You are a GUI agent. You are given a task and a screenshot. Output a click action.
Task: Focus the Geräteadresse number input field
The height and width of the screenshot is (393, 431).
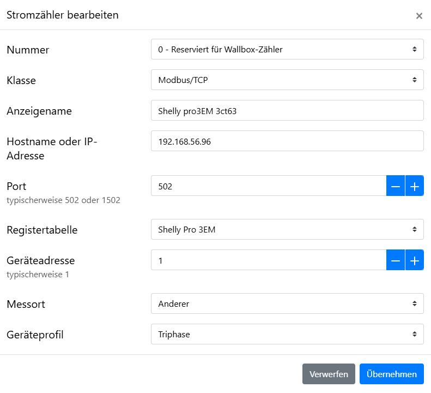[268, 260]
